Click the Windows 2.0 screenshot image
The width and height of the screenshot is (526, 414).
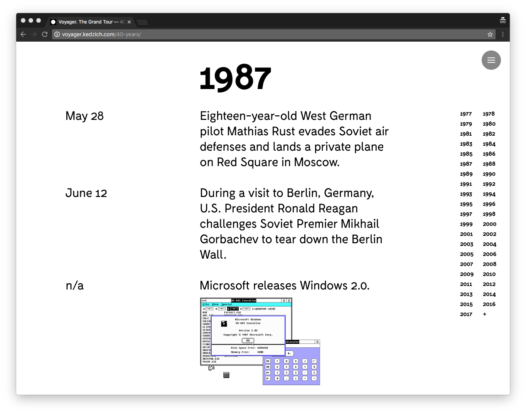tap(260, 341)
